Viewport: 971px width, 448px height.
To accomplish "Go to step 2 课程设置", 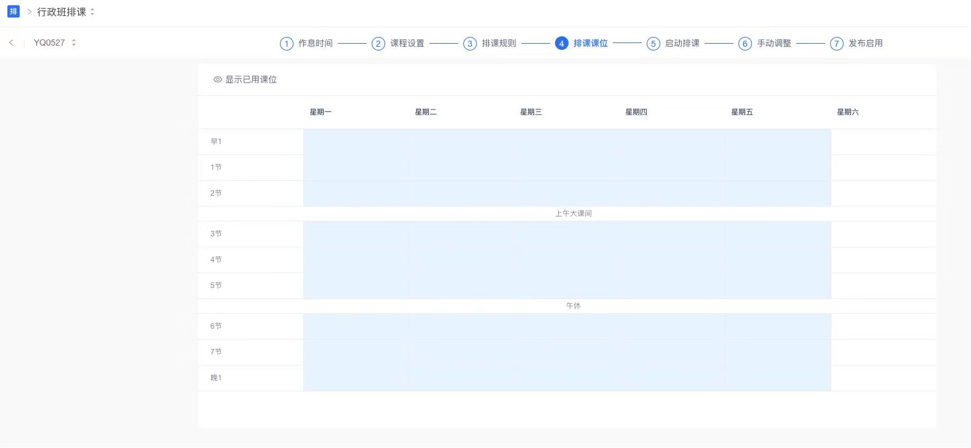I will [x=398, y=43].
